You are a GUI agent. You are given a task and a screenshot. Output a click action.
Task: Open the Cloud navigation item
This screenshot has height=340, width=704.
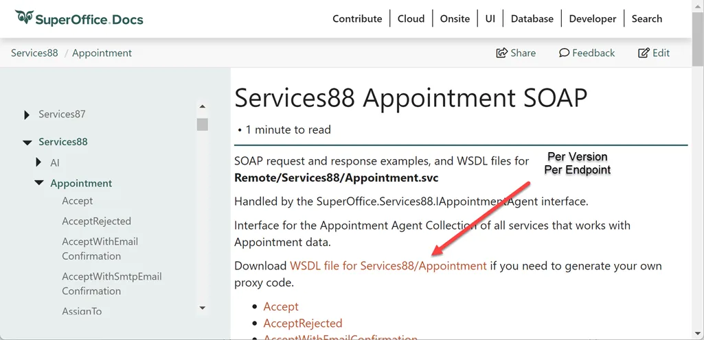click(x=411, y=19)
